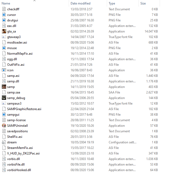170x174 pixels.
Task: Click the OutFitFix.asi file icon
Action: click(x=4, y=65)
